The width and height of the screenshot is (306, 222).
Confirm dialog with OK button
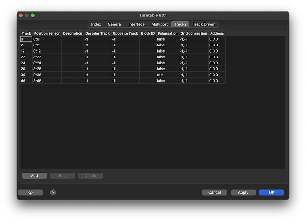271,192
